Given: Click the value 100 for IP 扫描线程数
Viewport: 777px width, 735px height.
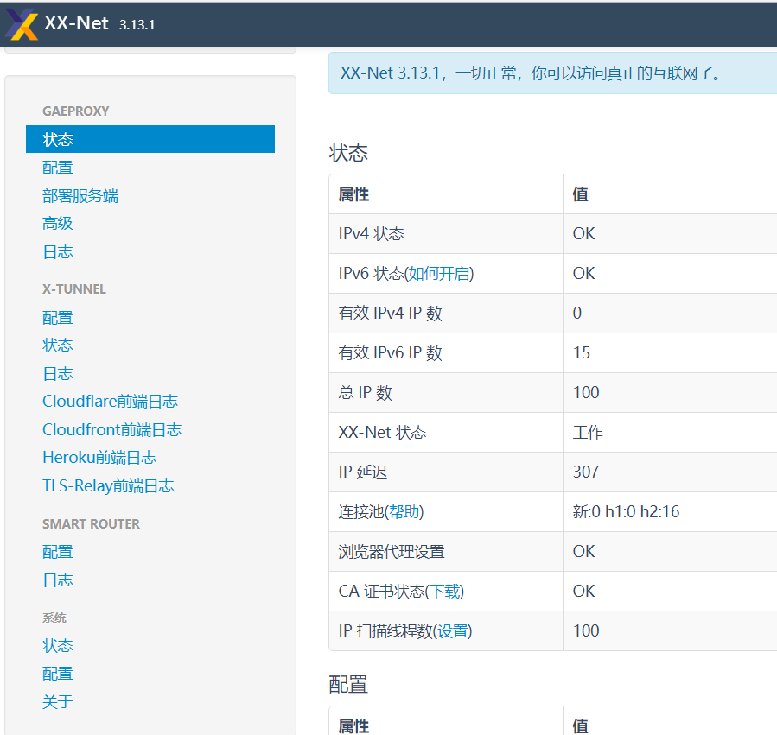Looking at the screenshot, I should point(586,631).
